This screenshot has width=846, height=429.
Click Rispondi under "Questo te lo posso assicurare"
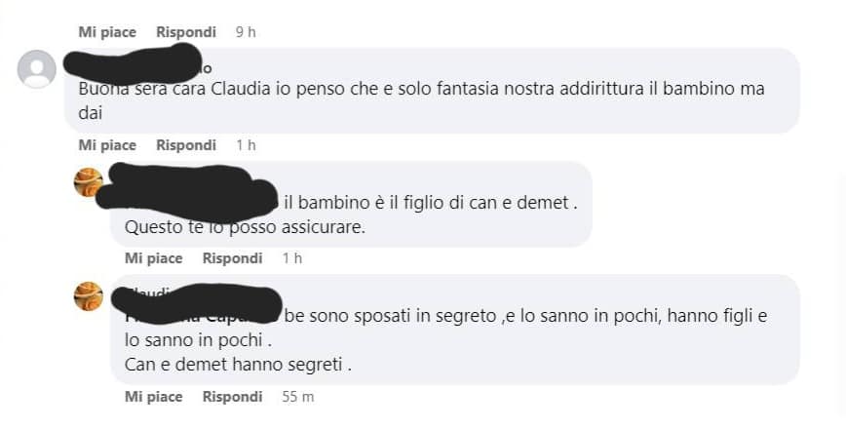click(x=233, y=258)
